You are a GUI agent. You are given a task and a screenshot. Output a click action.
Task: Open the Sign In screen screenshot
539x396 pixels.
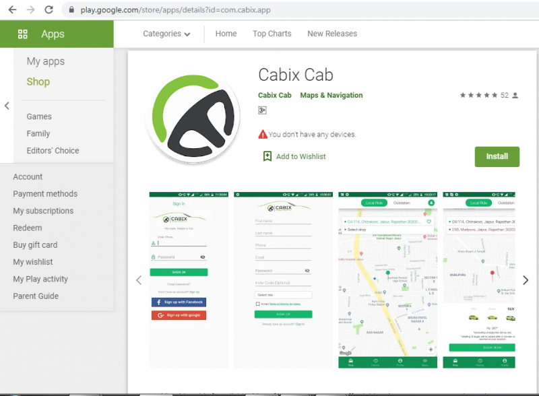pyautogui.click(x=189, y=280)
